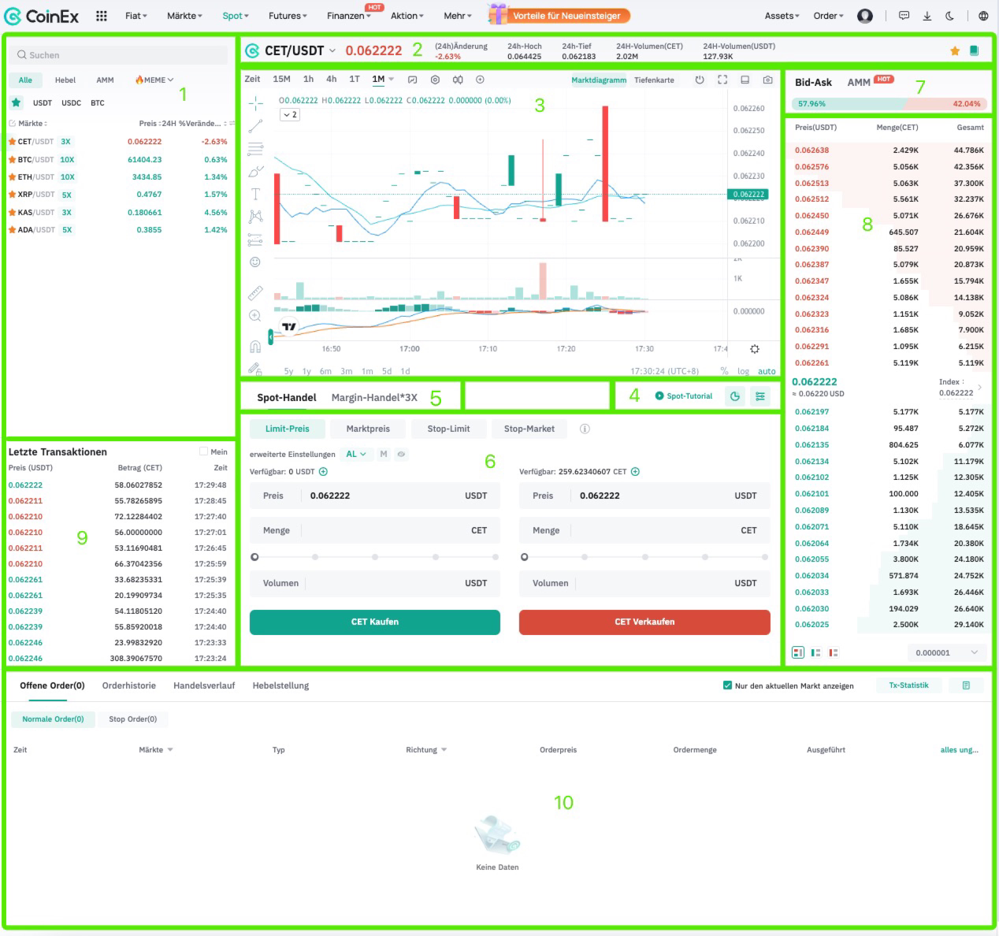Open the MEME category dropdown

point(154,80)
